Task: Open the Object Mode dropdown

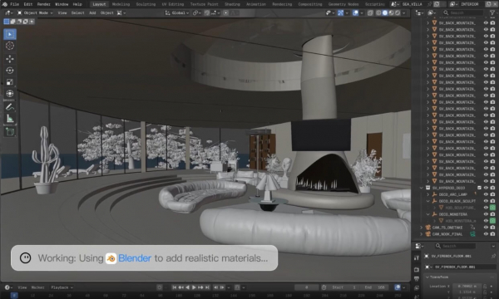Action: click(x=35, y=12)
